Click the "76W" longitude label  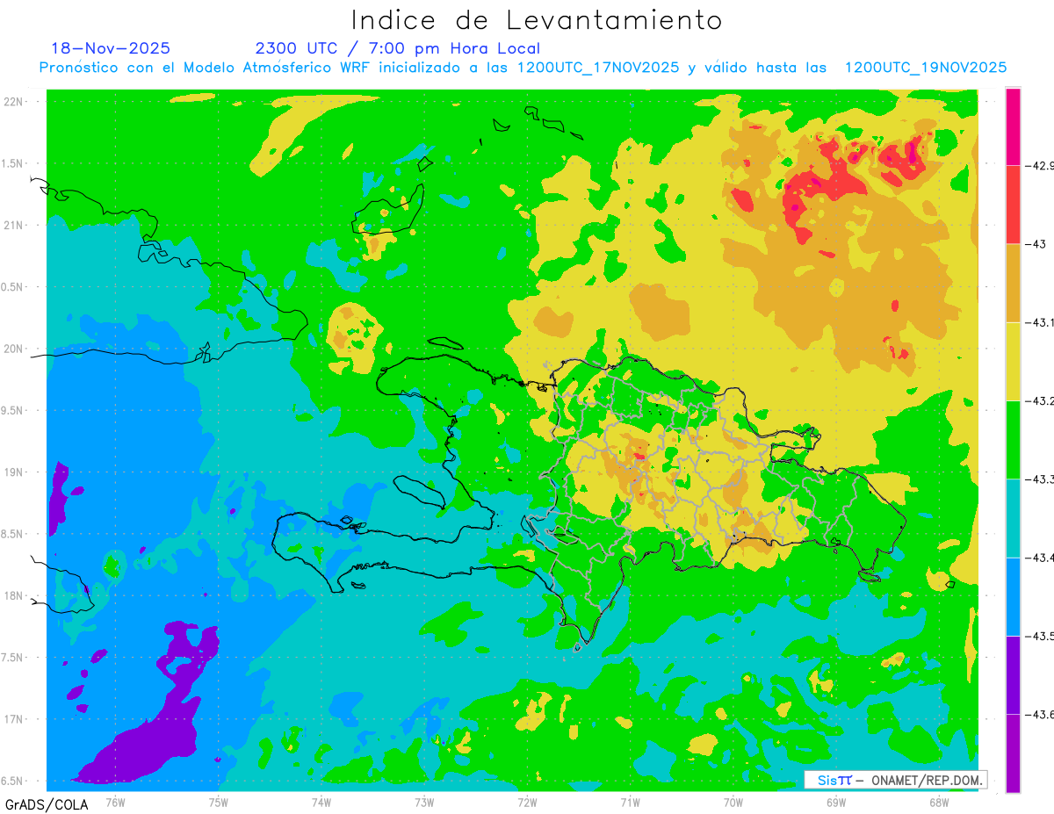116,802
